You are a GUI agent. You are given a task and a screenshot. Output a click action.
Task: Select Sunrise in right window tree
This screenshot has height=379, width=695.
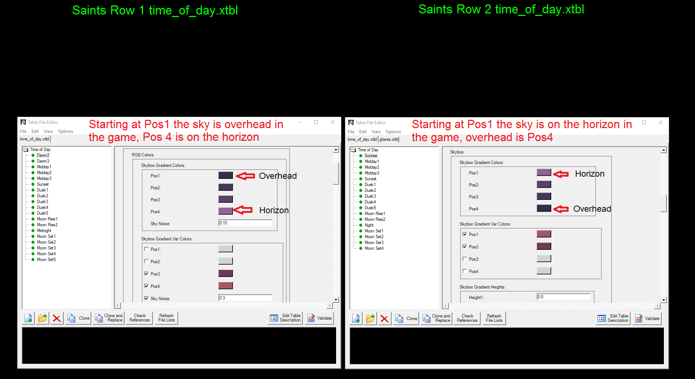click(x=371, y=156)
